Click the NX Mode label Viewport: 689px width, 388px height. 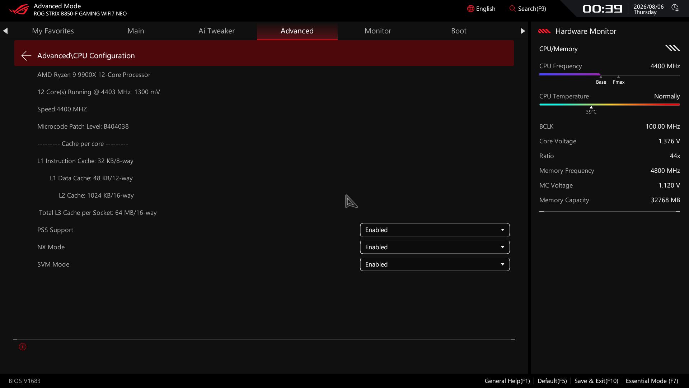51,247
